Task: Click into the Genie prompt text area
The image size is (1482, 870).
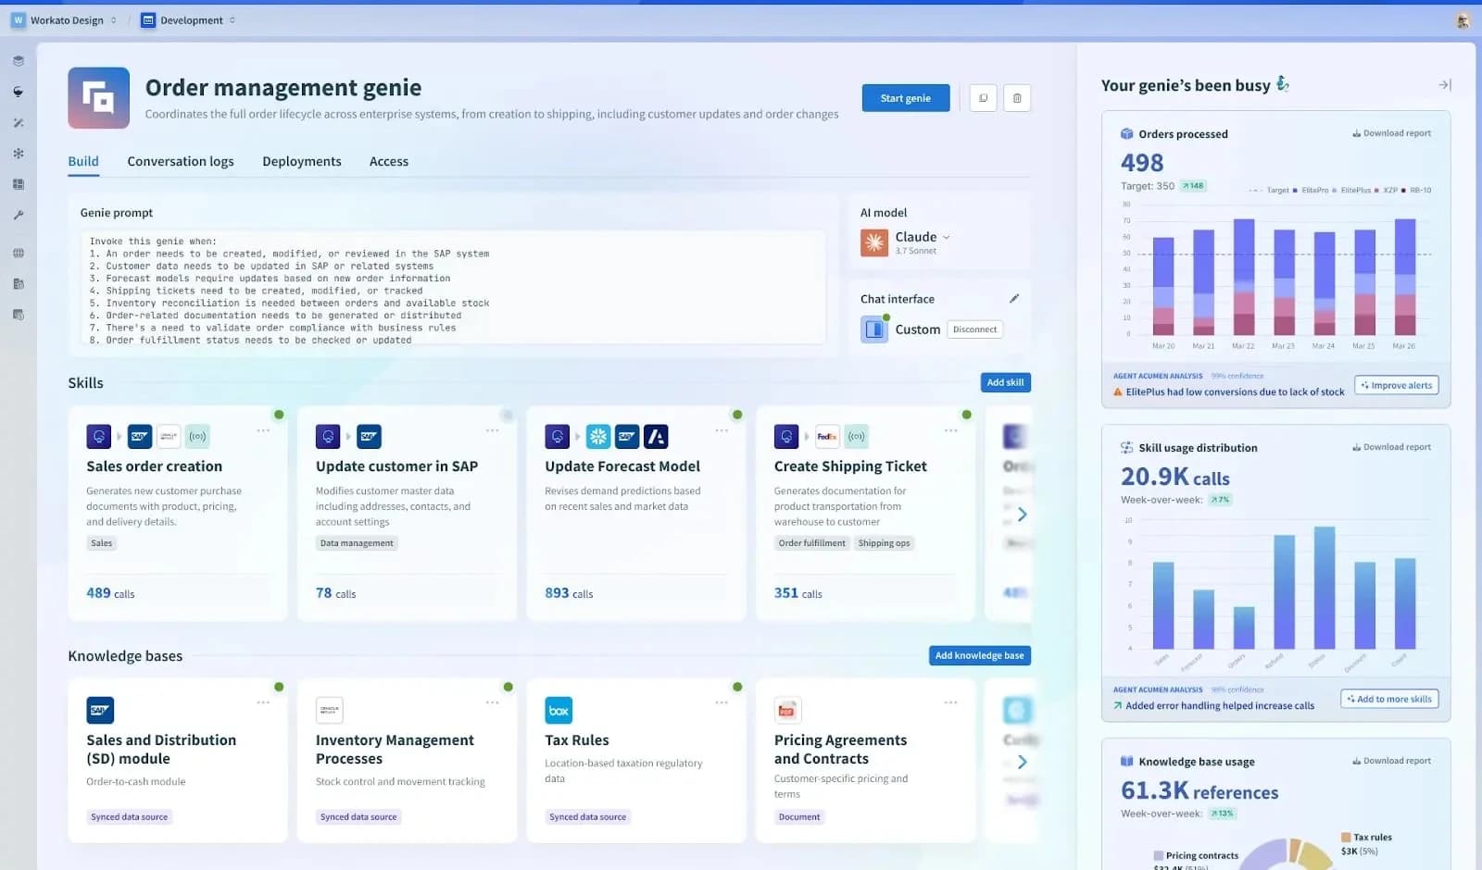Action: (453, 289)
